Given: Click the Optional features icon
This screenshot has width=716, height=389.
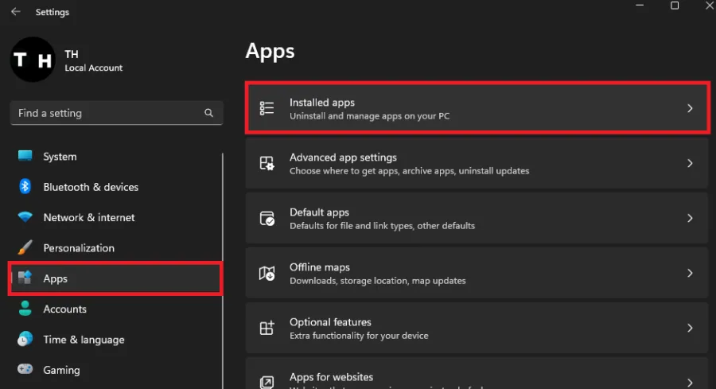Looking at the screenshot, I should [267, 328].
